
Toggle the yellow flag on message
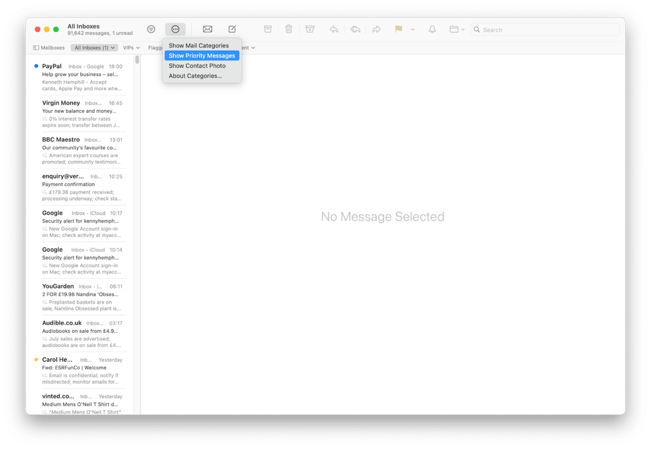(x=398, y=29)
